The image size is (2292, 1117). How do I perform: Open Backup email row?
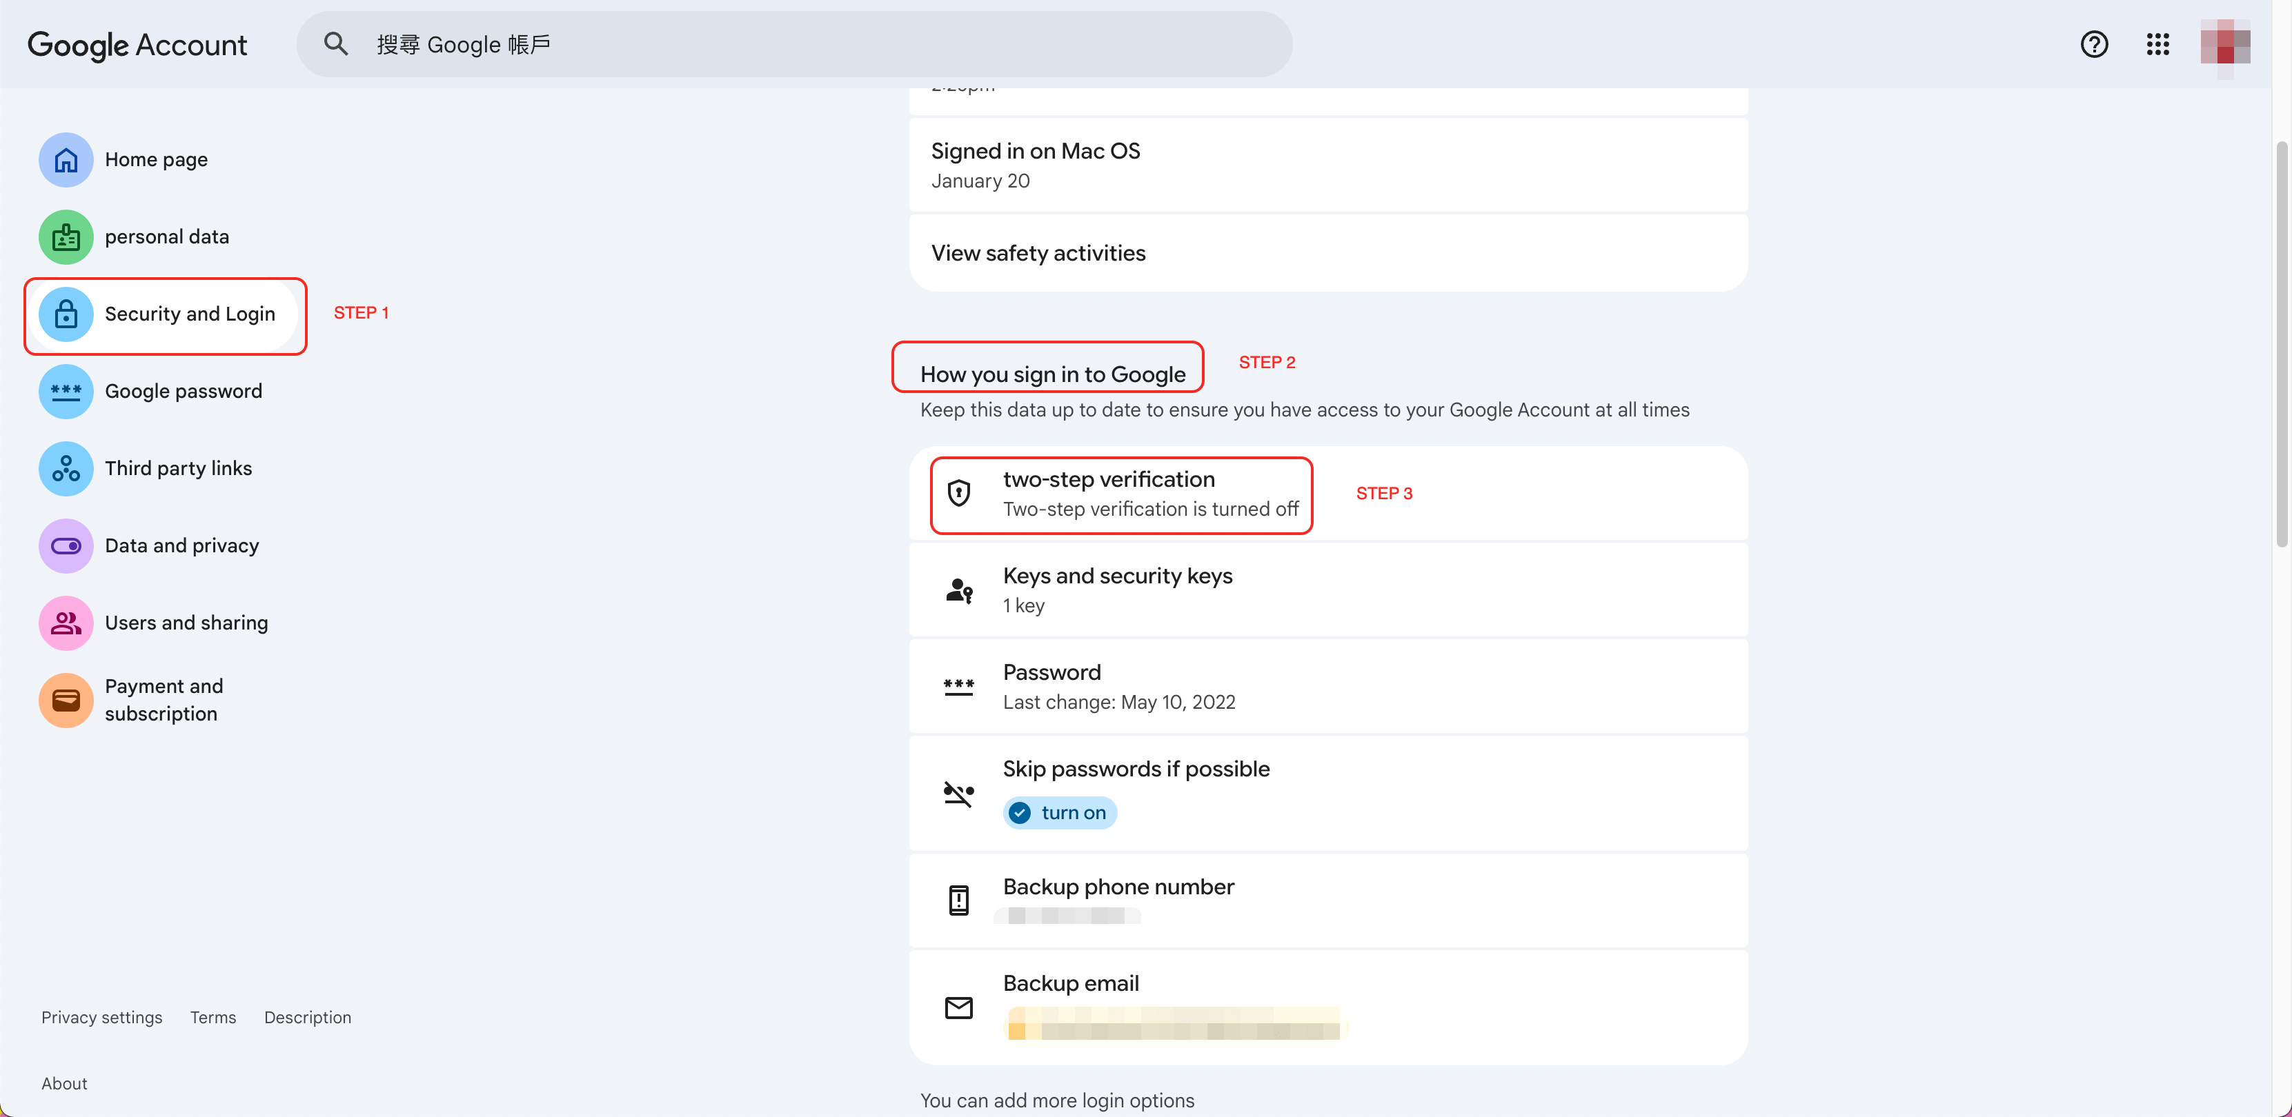coord(1327,1007)
